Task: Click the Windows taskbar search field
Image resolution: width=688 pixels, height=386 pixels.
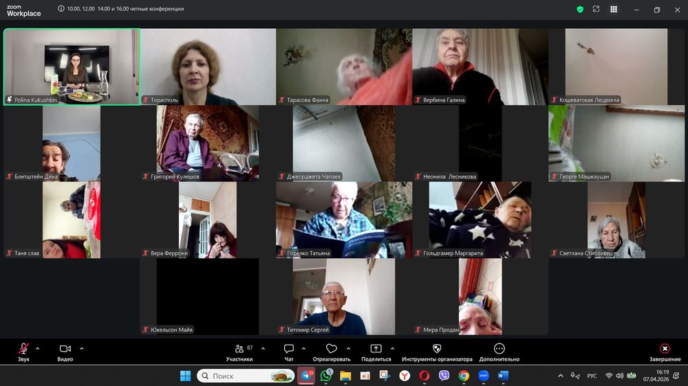Action: 246,376
